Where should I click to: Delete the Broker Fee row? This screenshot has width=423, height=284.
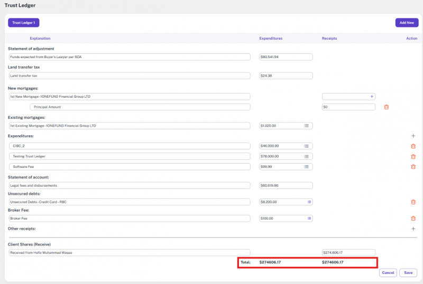point(413,218)
